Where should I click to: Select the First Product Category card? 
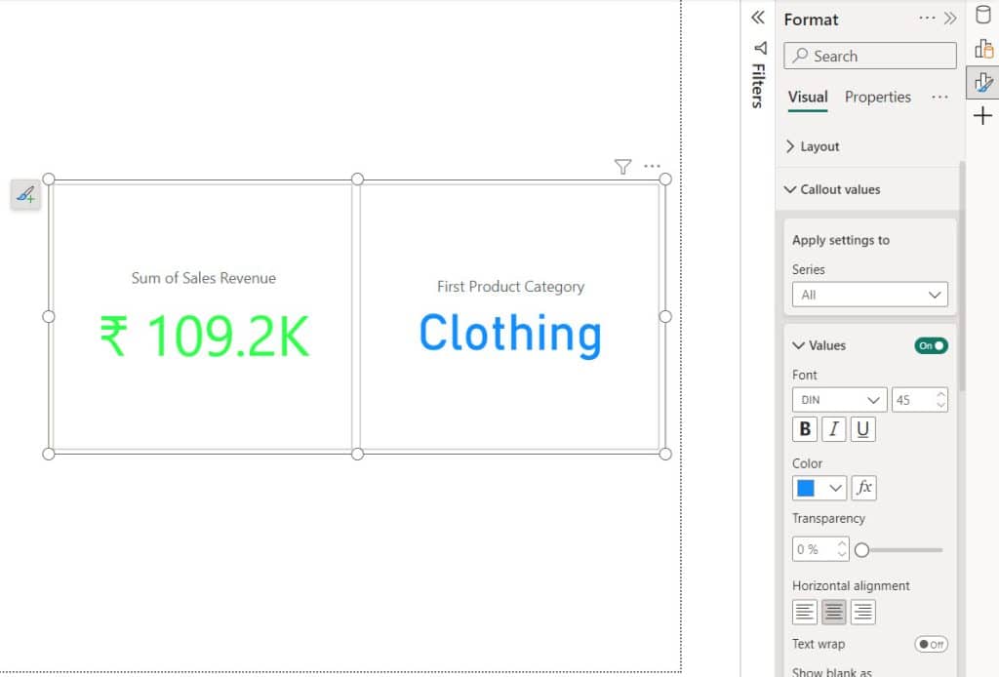pyautogui.click(x=509, y=316)
